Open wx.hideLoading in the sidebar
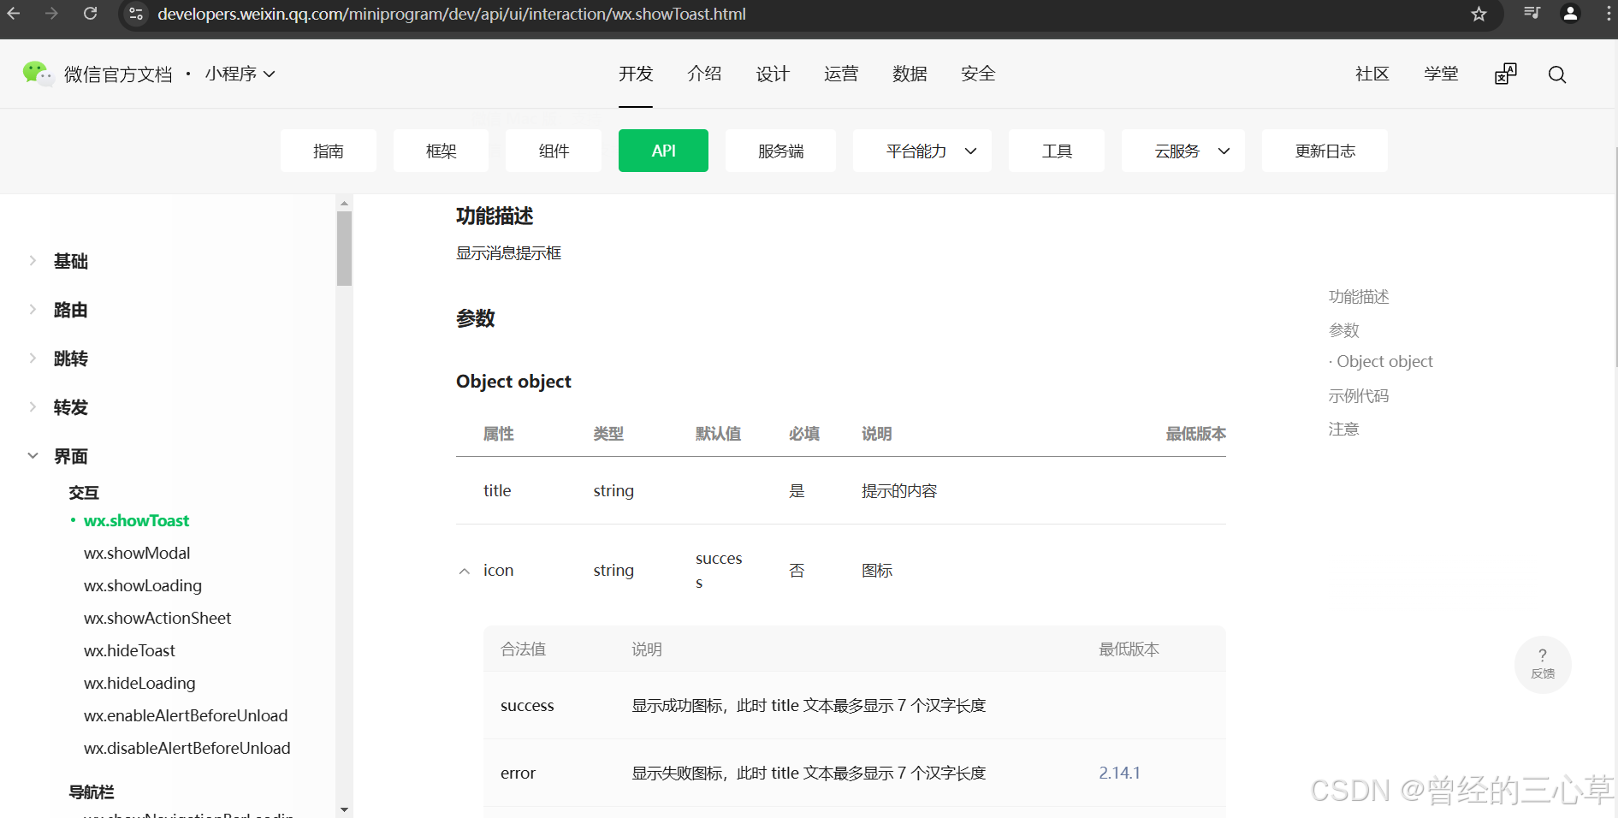Screen dimensions: 1618x818 [139, 683]
